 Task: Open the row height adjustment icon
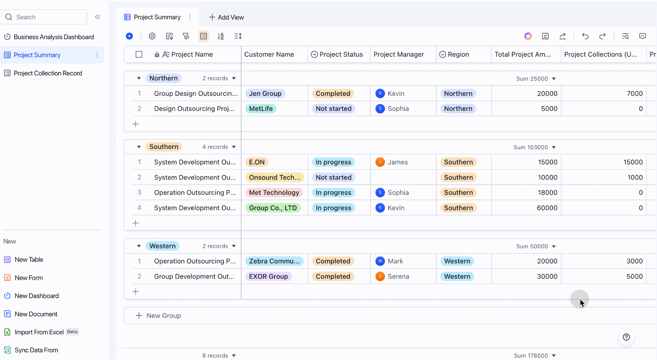coord(238,36)
